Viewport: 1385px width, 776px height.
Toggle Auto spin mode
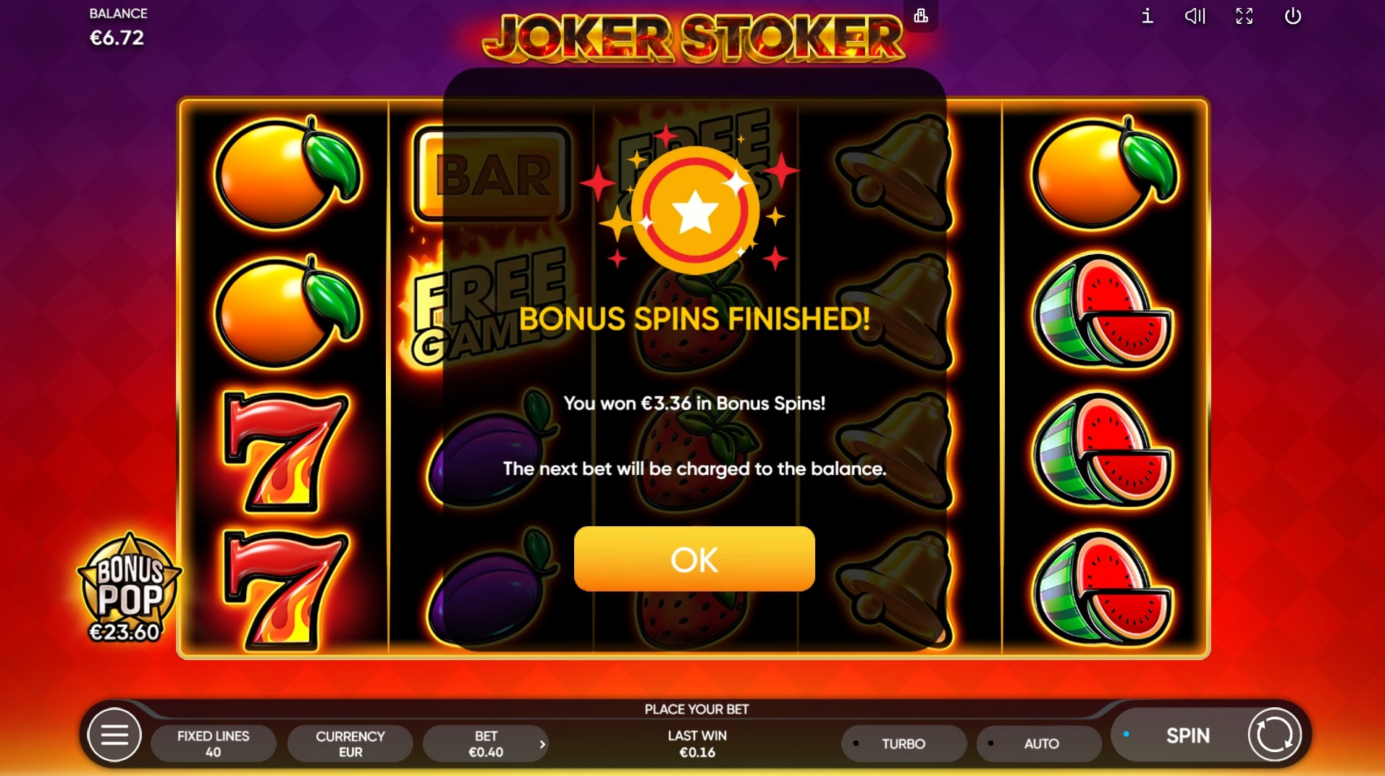tap(1039, 743)
